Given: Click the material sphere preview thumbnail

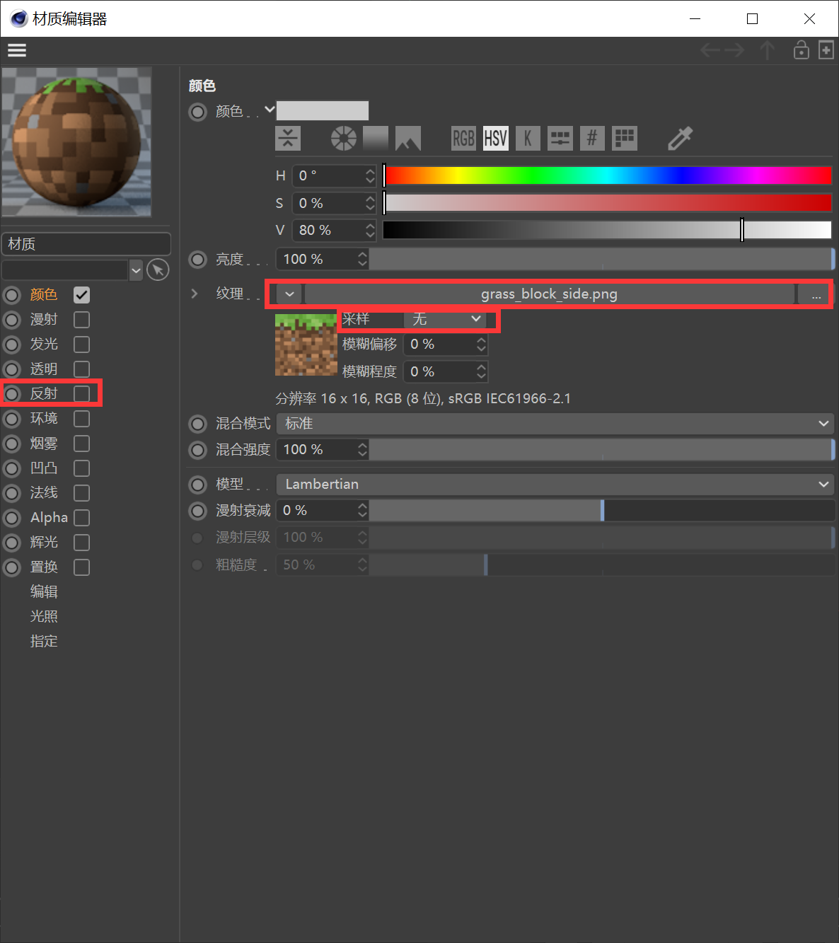Looking at the screenshot, I should tap(76, 141).
